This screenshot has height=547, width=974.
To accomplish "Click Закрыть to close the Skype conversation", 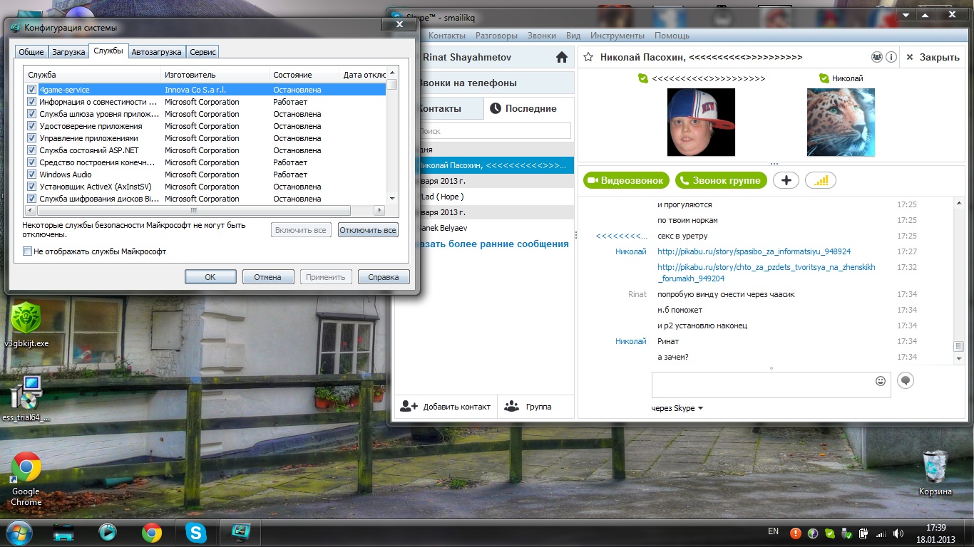I will tap(933, 57).
